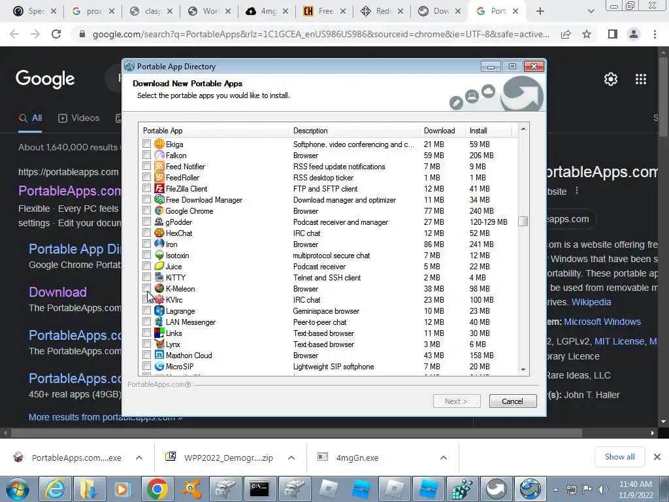Click the MicroSIP icon
Viewport: 669px width, 502px height.
[159, 366]
